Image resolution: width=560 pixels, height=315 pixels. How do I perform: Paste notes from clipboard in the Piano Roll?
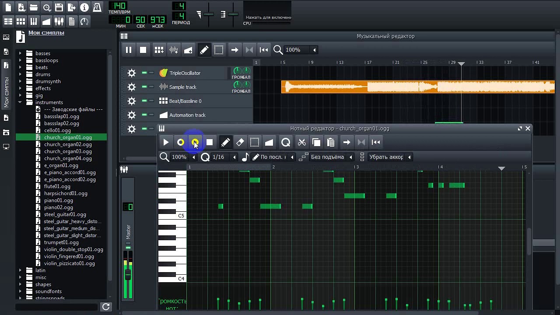[x=331, y=142]
